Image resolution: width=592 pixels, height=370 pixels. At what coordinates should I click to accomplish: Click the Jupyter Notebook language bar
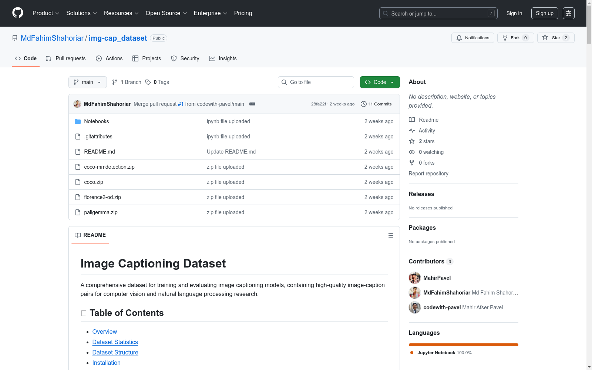[x=464, y=345]
